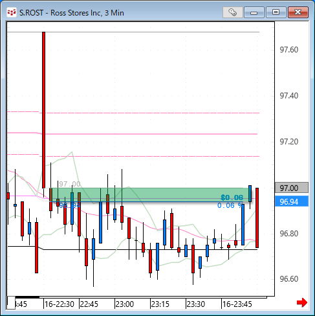This screenshot has height=316, width=315.
Task: Click the 16-22:30 time axis label
Action: pyautogui.click(x=60, y=304)
